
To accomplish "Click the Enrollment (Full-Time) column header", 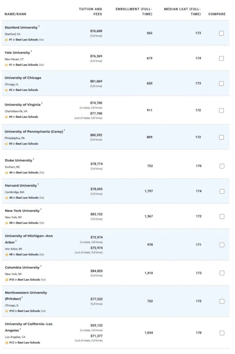I will coord(134,11).
